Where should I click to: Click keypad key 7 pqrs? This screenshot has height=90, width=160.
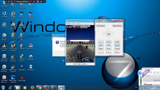point(100,49)
